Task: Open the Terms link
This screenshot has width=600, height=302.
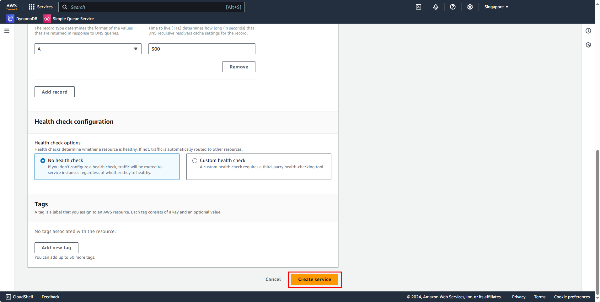Action: tap(540, 297)
